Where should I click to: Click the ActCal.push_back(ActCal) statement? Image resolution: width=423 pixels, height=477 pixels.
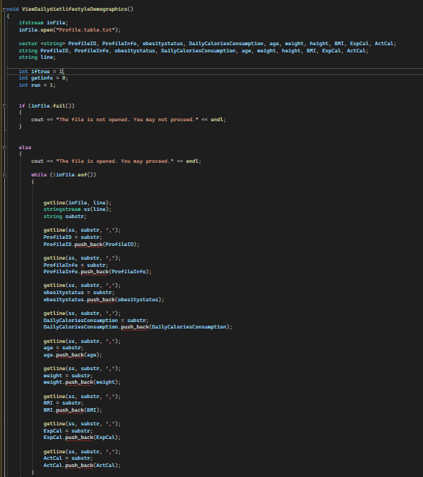coord(82,466)
